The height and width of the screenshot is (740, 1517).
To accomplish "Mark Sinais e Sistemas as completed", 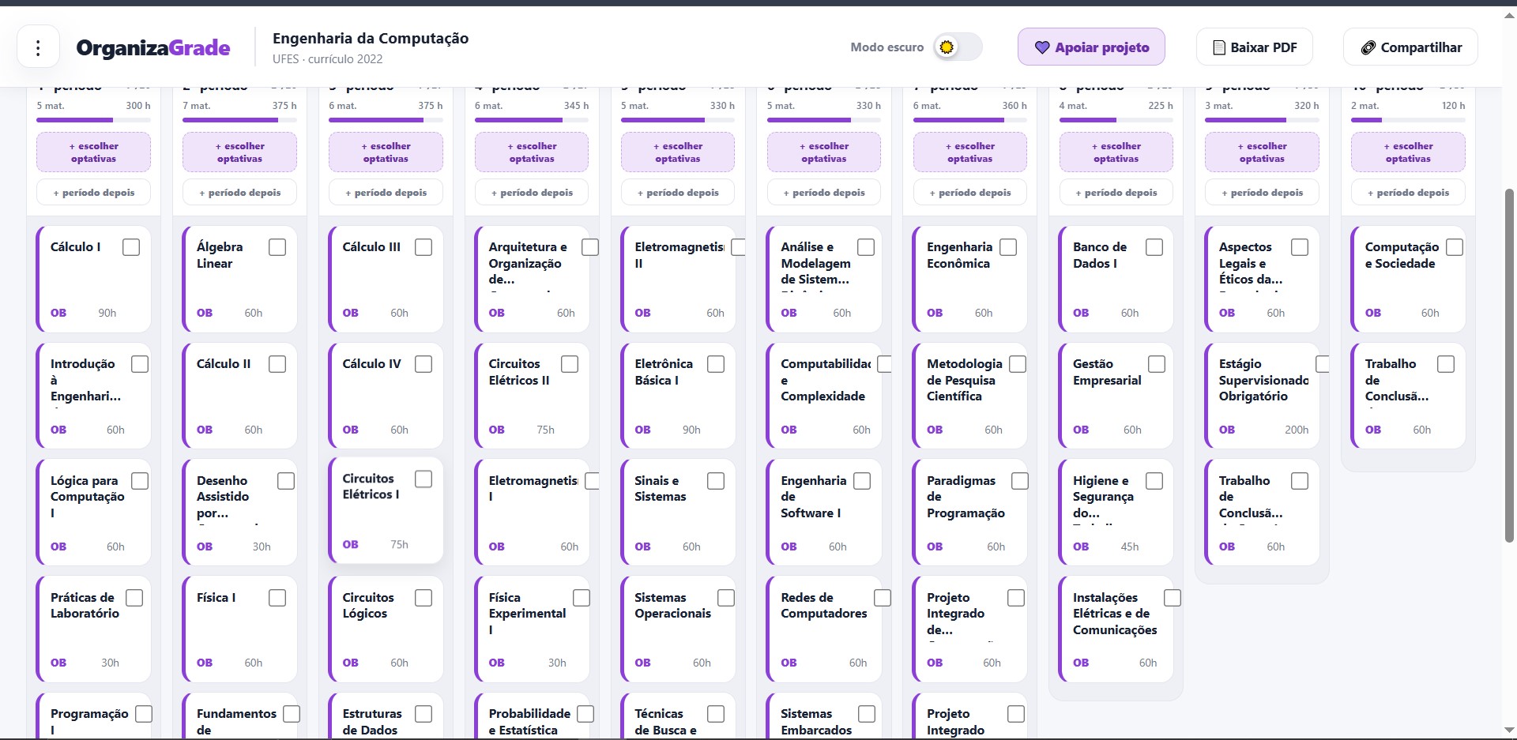I will click(716, 481).
